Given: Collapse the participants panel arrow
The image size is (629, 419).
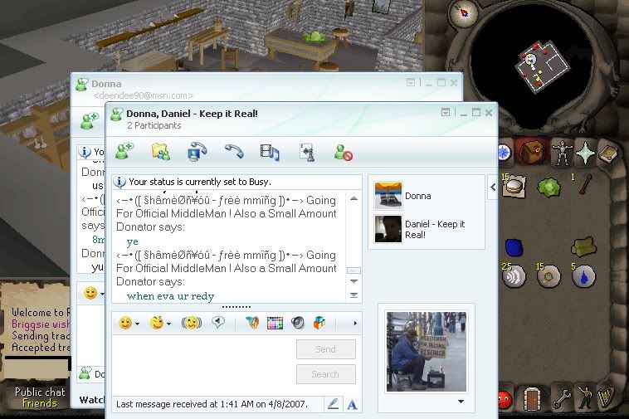Looking at the screenshot, I should [493, 187].
